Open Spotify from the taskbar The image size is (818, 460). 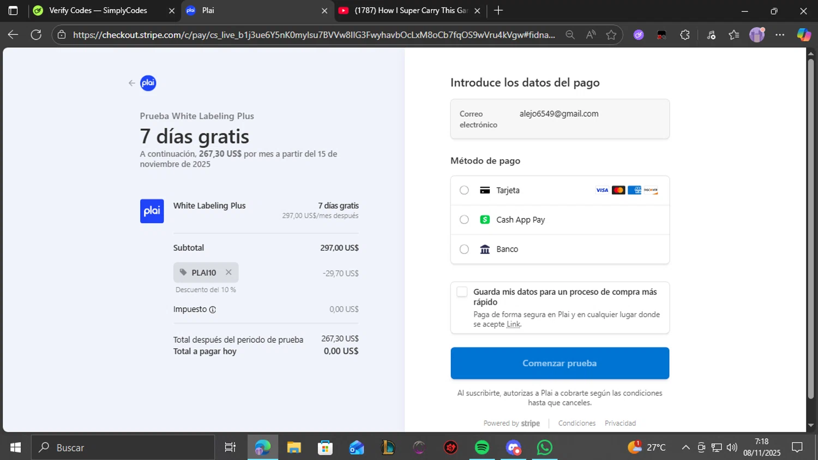point(482,447)
